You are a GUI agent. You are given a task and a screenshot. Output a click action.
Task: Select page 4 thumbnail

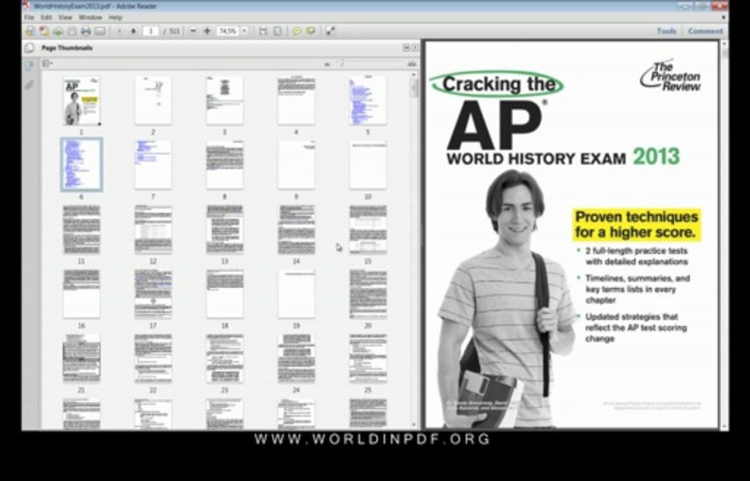(296, 100)
